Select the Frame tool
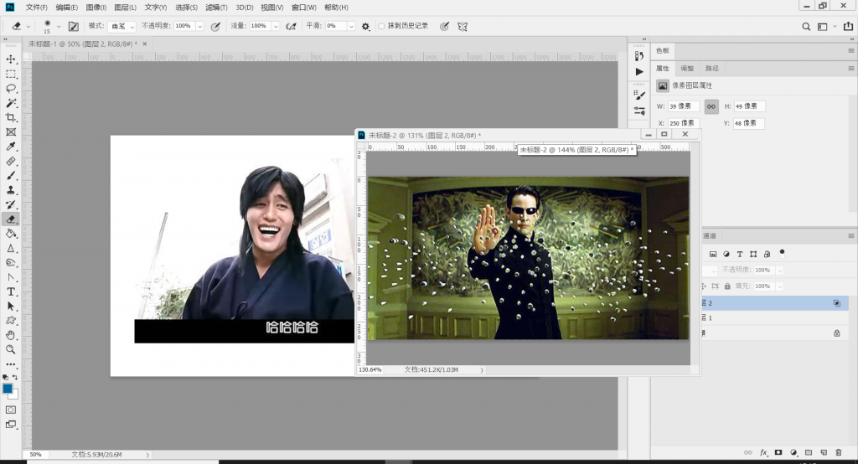The image size is (858, 464). [11, 131]
